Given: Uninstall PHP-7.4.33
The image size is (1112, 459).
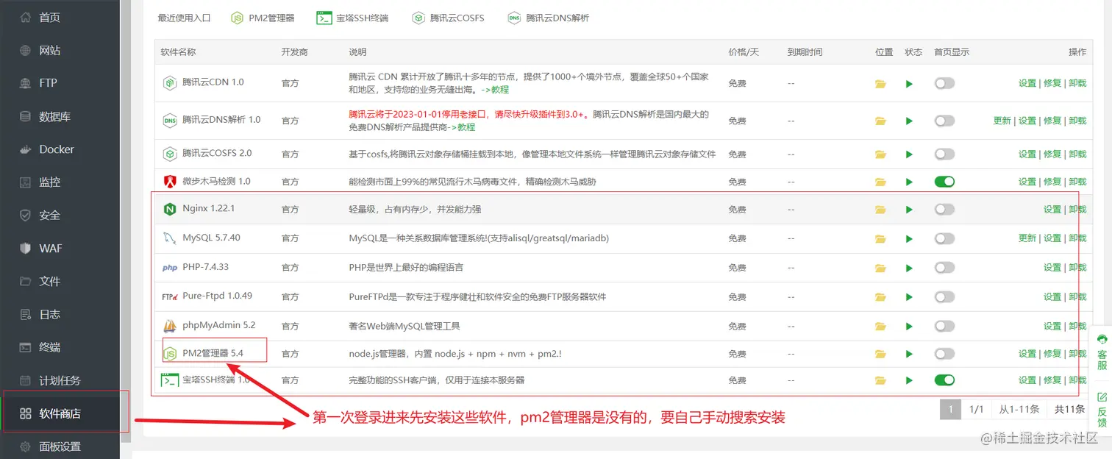Looking at the screenshot, I should point(1077,268).
